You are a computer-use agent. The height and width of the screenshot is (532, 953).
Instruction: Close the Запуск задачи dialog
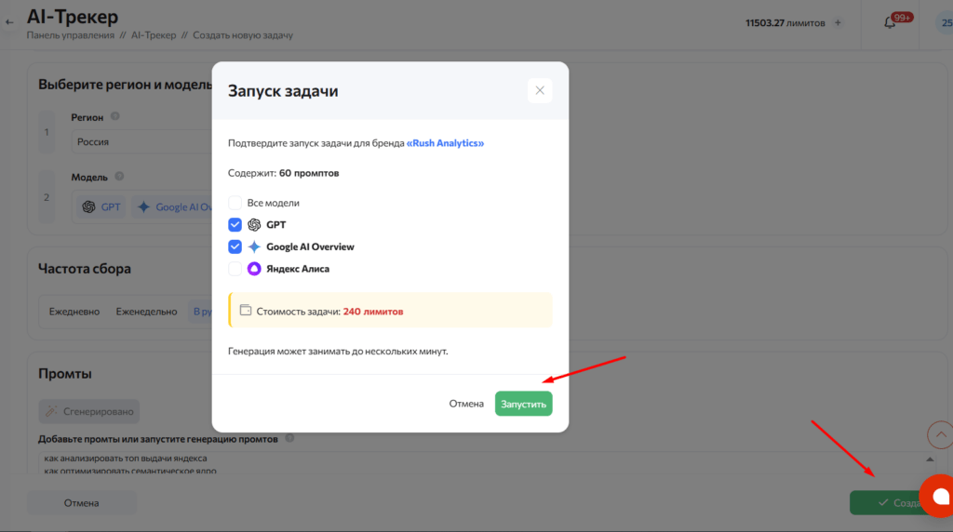[x=540, y=91]
